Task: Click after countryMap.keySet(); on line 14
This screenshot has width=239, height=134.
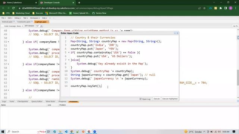Action: (x=102, y=86)
